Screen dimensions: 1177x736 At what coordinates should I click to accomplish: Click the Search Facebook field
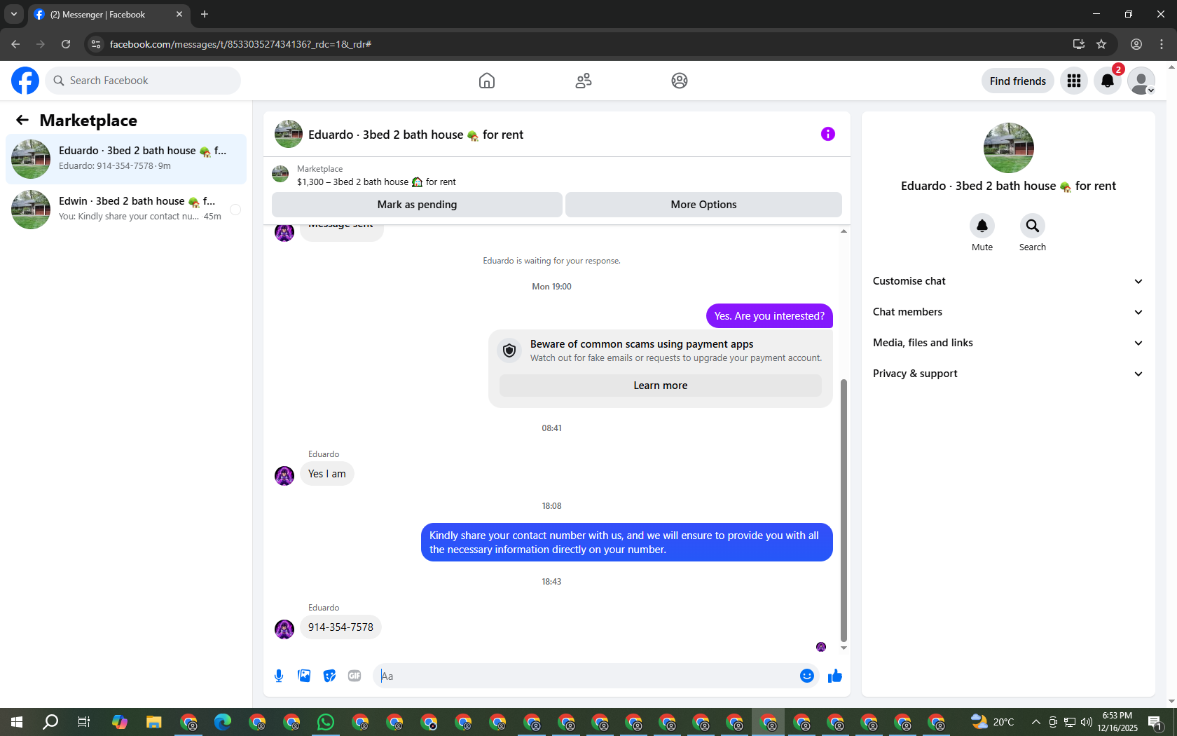pos(143,81)
